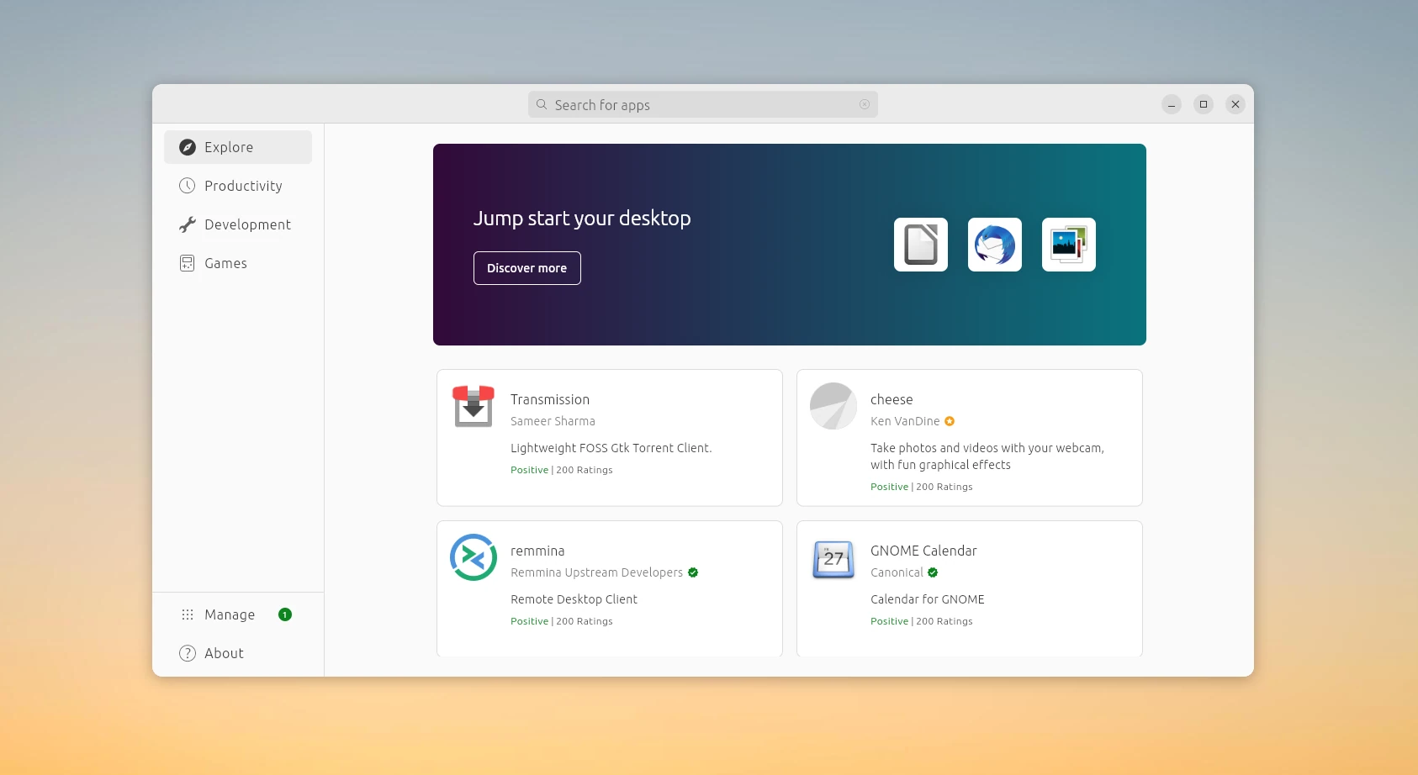Click Remote Desktop Client description

coord(574,599)
